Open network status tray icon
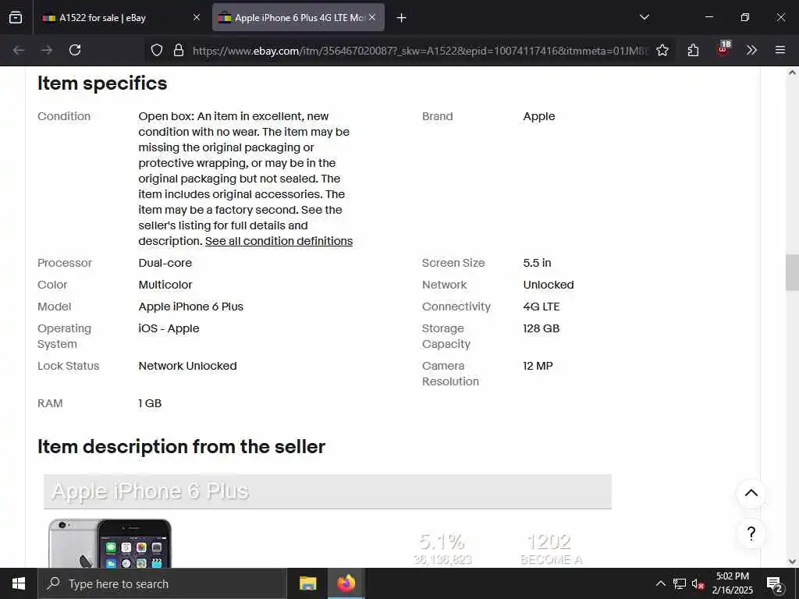 [x=680, y=583]
